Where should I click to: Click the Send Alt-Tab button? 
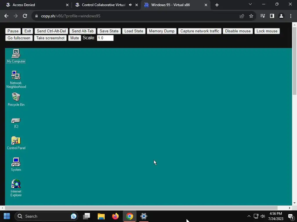point(83,31)
